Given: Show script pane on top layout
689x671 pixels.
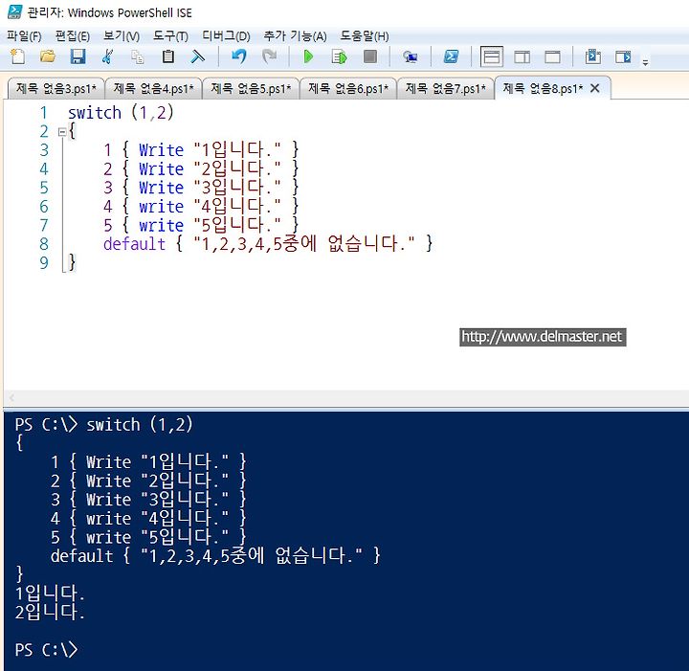Looking at the screenshot, I should [491, 56].
